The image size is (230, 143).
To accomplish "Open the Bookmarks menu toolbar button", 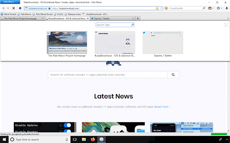I will pos(211,8).
